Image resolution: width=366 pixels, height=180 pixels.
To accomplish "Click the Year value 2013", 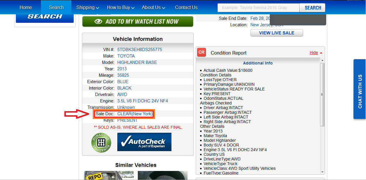I will 122,69.
